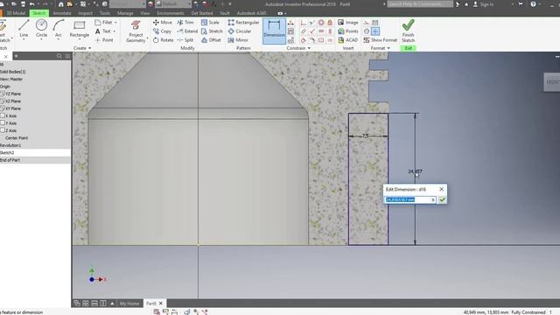
Task: Select the Line tool
Action: [24, 29]
